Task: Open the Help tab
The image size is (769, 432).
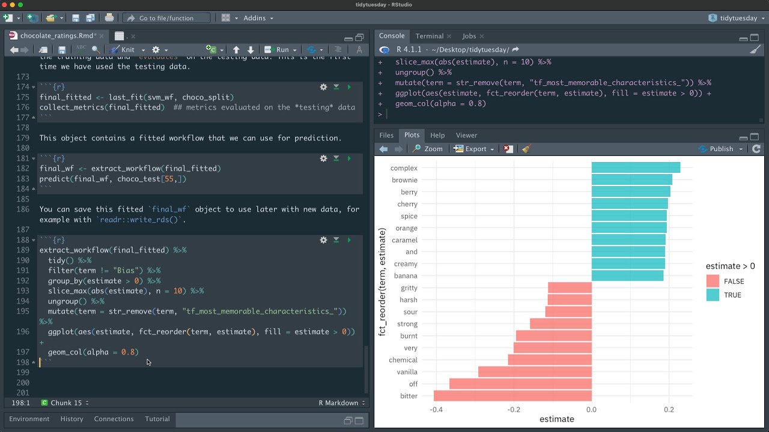Action: (x=437, y=135)
